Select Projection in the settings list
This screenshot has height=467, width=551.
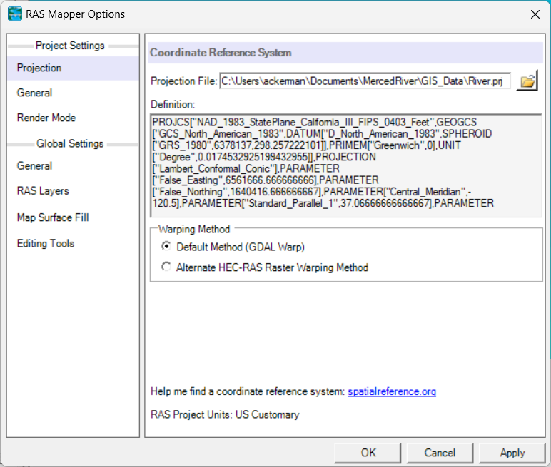pyautogui.click(x=39, y=68)
